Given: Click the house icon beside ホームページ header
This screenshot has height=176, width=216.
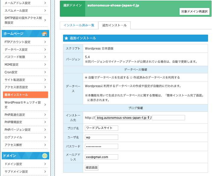Looking at the screenshot, I should [44, 33].
